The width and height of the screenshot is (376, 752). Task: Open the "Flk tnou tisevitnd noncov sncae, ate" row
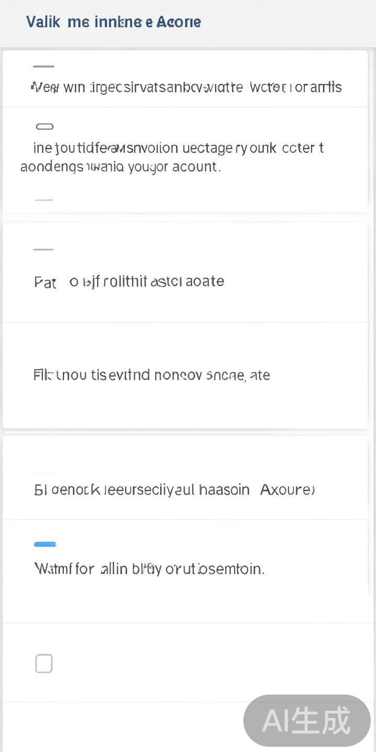click(x=151, y=375)
